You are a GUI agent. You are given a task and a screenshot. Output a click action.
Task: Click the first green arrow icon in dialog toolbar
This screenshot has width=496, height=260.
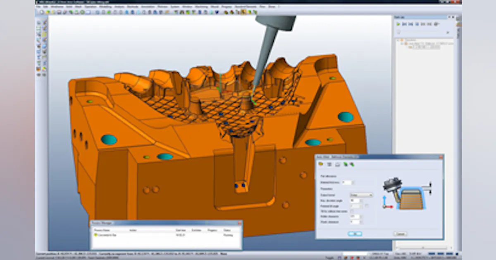click(x=346, y=164)
